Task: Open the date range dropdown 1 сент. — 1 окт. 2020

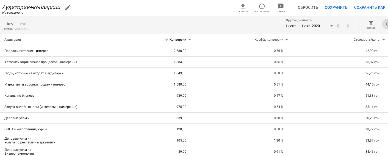Action: point(310,26)
